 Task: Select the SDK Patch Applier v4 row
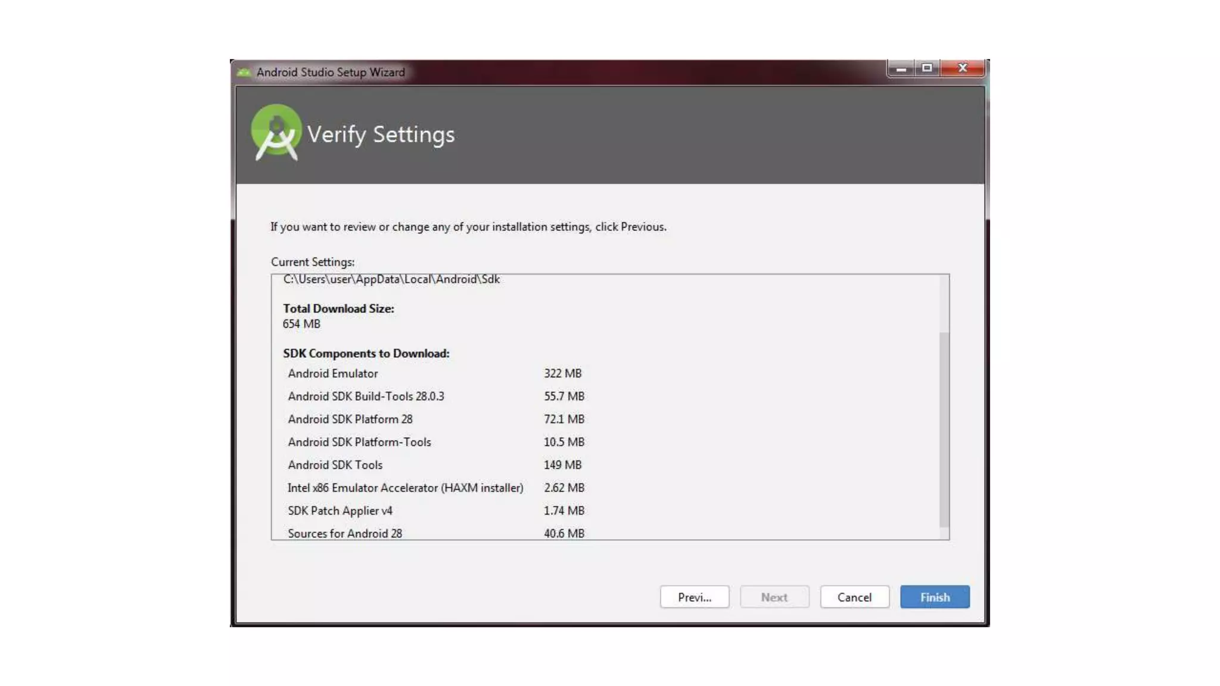click(x=340, y=511)
